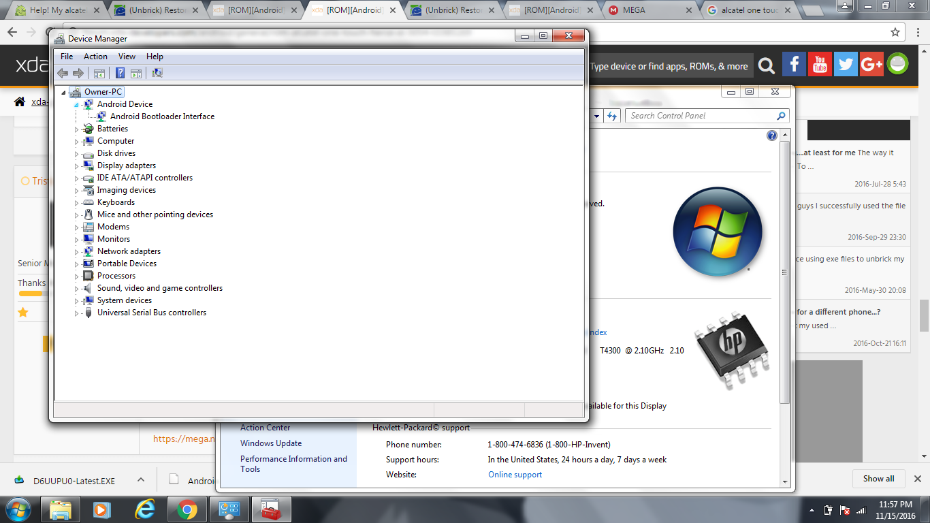This screenshot has height=523, width=930.
Task: Click the Facebook icon in XDA header
Action: coord(794,65)
